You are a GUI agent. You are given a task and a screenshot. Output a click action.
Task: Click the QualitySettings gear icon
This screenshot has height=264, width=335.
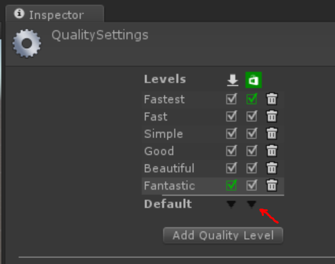click(x=27, y=43)
